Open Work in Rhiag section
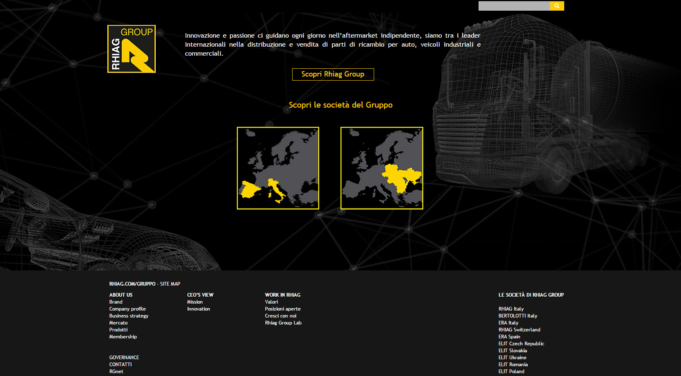 click(x=283, y=295)
